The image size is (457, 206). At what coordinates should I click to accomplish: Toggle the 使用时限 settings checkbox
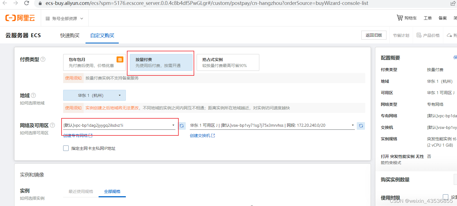coord(446,197)
